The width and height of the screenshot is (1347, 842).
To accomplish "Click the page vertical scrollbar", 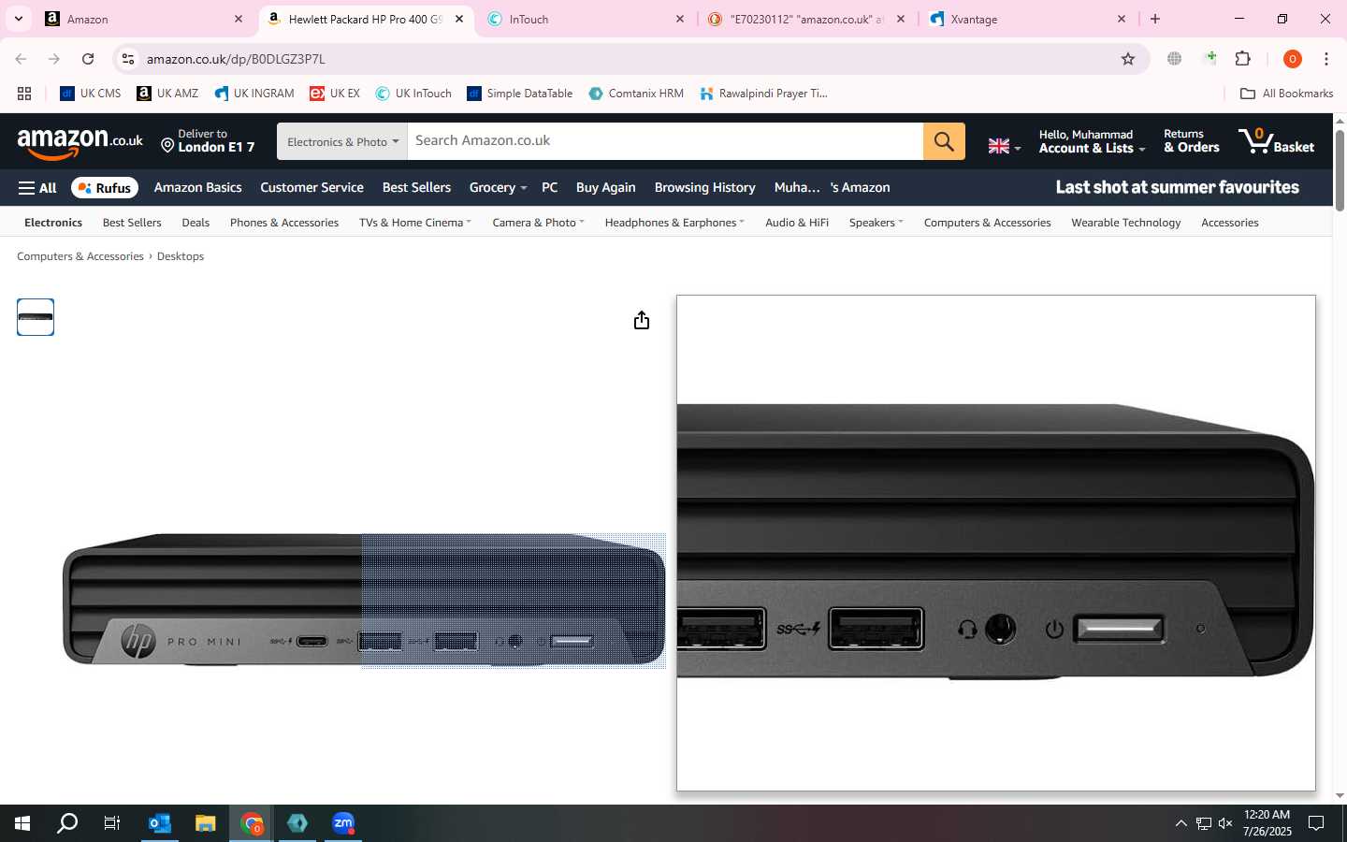I will pyautogui.click(x=1340, y=170).
